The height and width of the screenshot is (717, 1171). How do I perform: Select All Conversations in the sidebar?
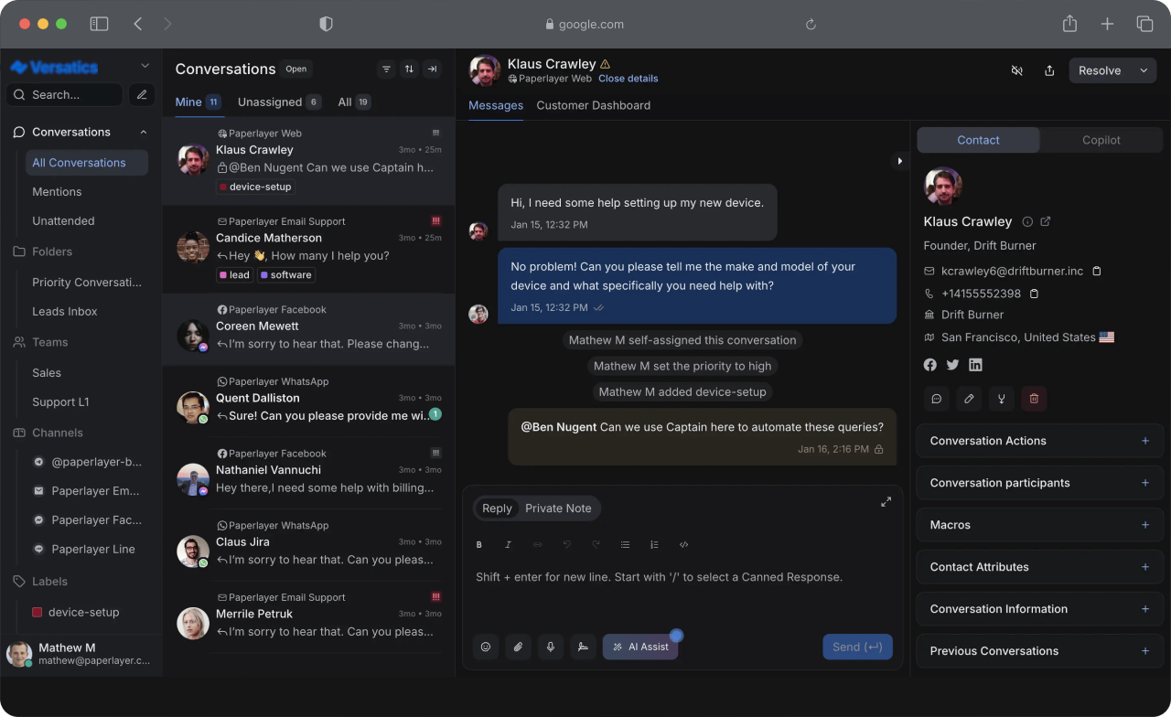[x=87, y=163]
